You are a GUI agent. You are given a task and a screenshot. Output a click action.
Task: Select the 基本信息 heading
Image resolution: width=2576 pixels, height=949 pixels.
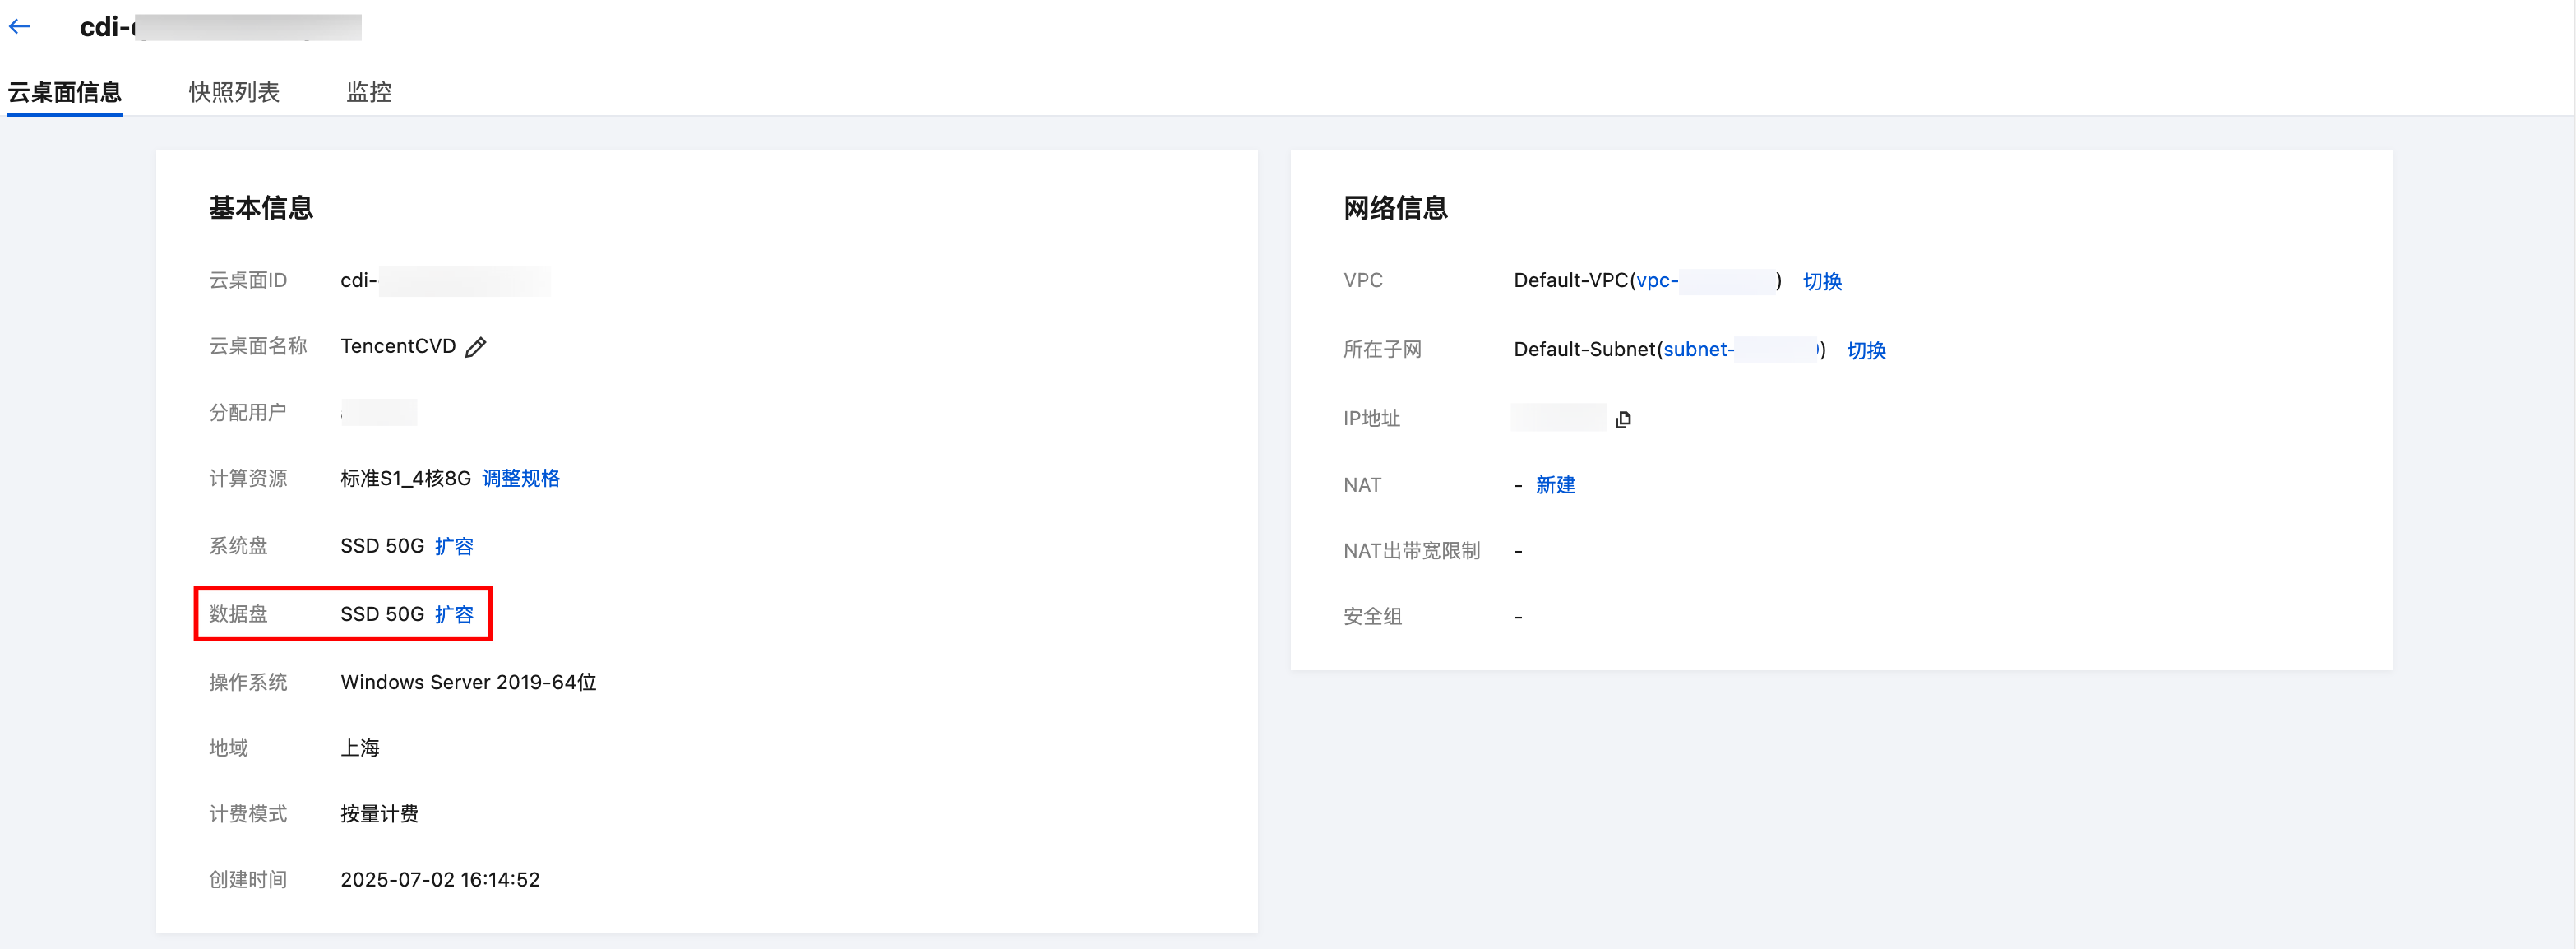coord(261,208)
